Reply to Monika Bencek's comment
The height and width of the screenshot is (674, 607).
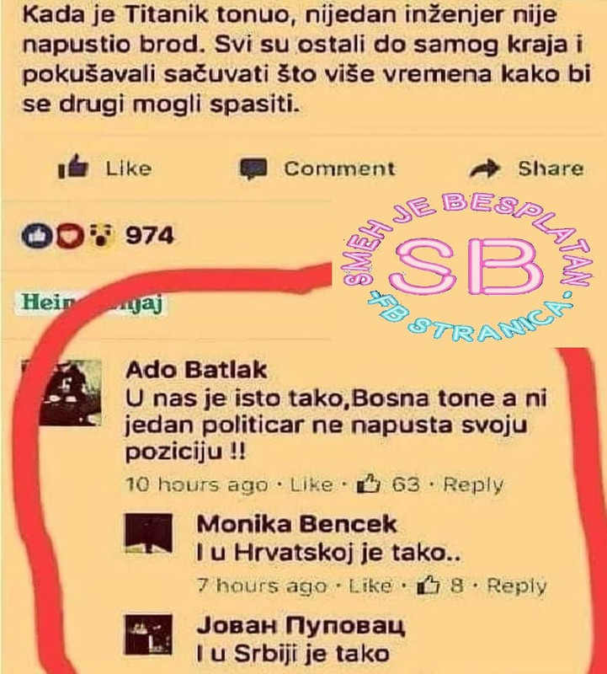coord(516,586)
